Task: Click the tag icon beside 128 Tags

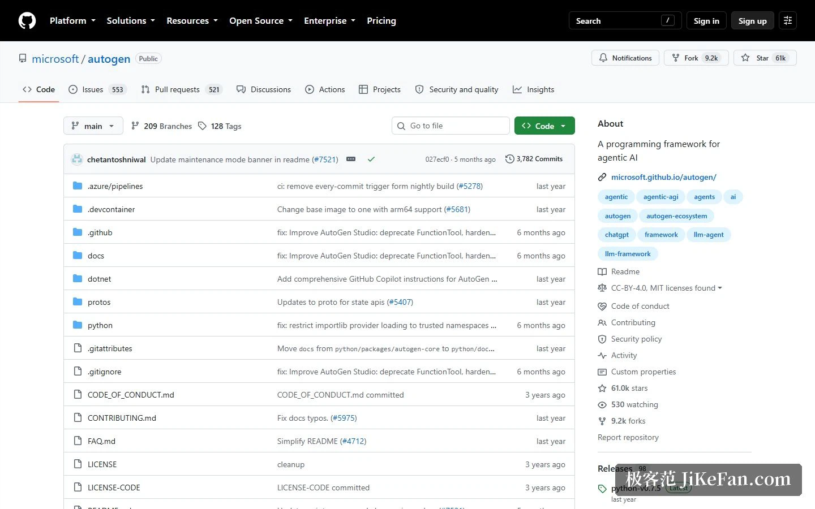Action: click(x=202, y=126)
